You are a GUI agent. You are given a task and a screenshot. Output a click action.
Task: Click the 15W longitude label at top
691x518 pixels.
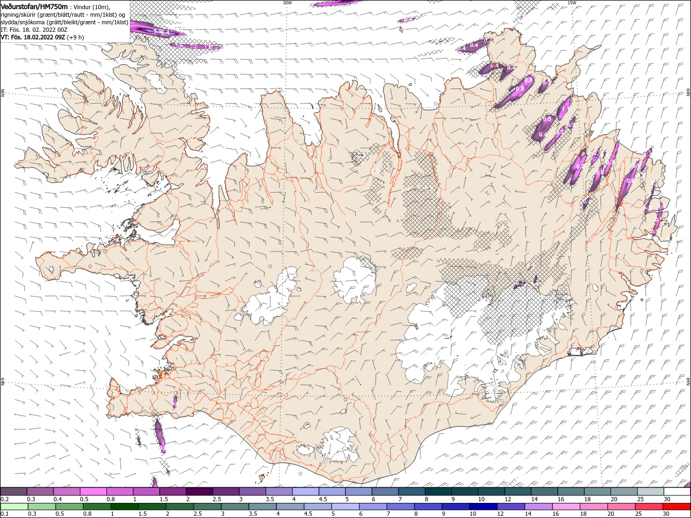[572, 3]
